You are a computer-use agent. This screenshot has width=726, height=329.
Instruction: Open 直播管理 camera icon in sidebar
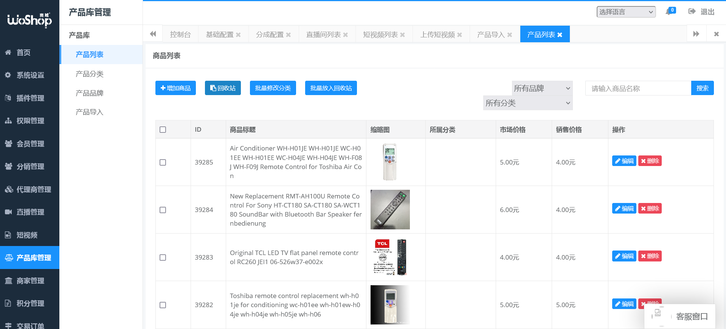click(x=8, y=212)
